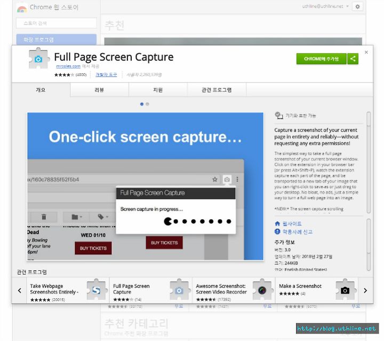Select 확장 프로그램 in the sidebar

pyautogui.click(x=57, y=40)
